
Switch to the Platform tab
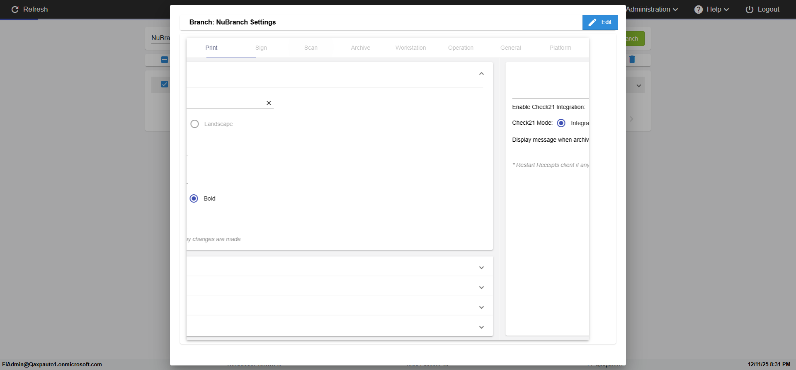pos(560,48)
